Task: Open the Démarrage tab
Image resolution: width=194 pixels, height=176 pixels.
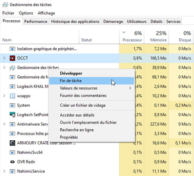Action: 113,22
